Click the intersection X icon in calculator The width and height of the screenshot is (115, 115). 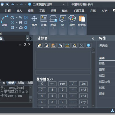pos(81,45)
